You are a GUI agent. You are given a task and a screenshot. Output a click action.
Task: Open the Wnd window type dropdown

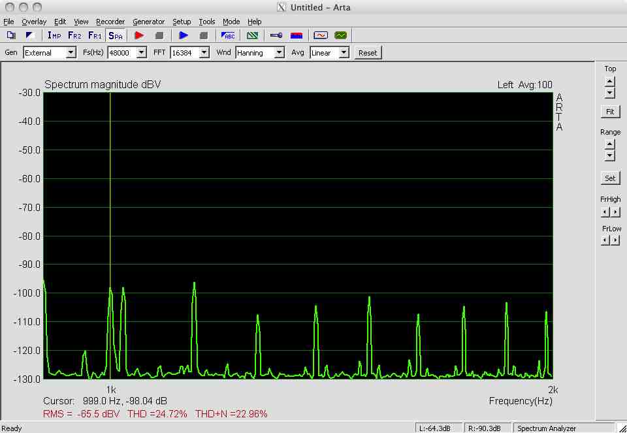pos(280,52)
